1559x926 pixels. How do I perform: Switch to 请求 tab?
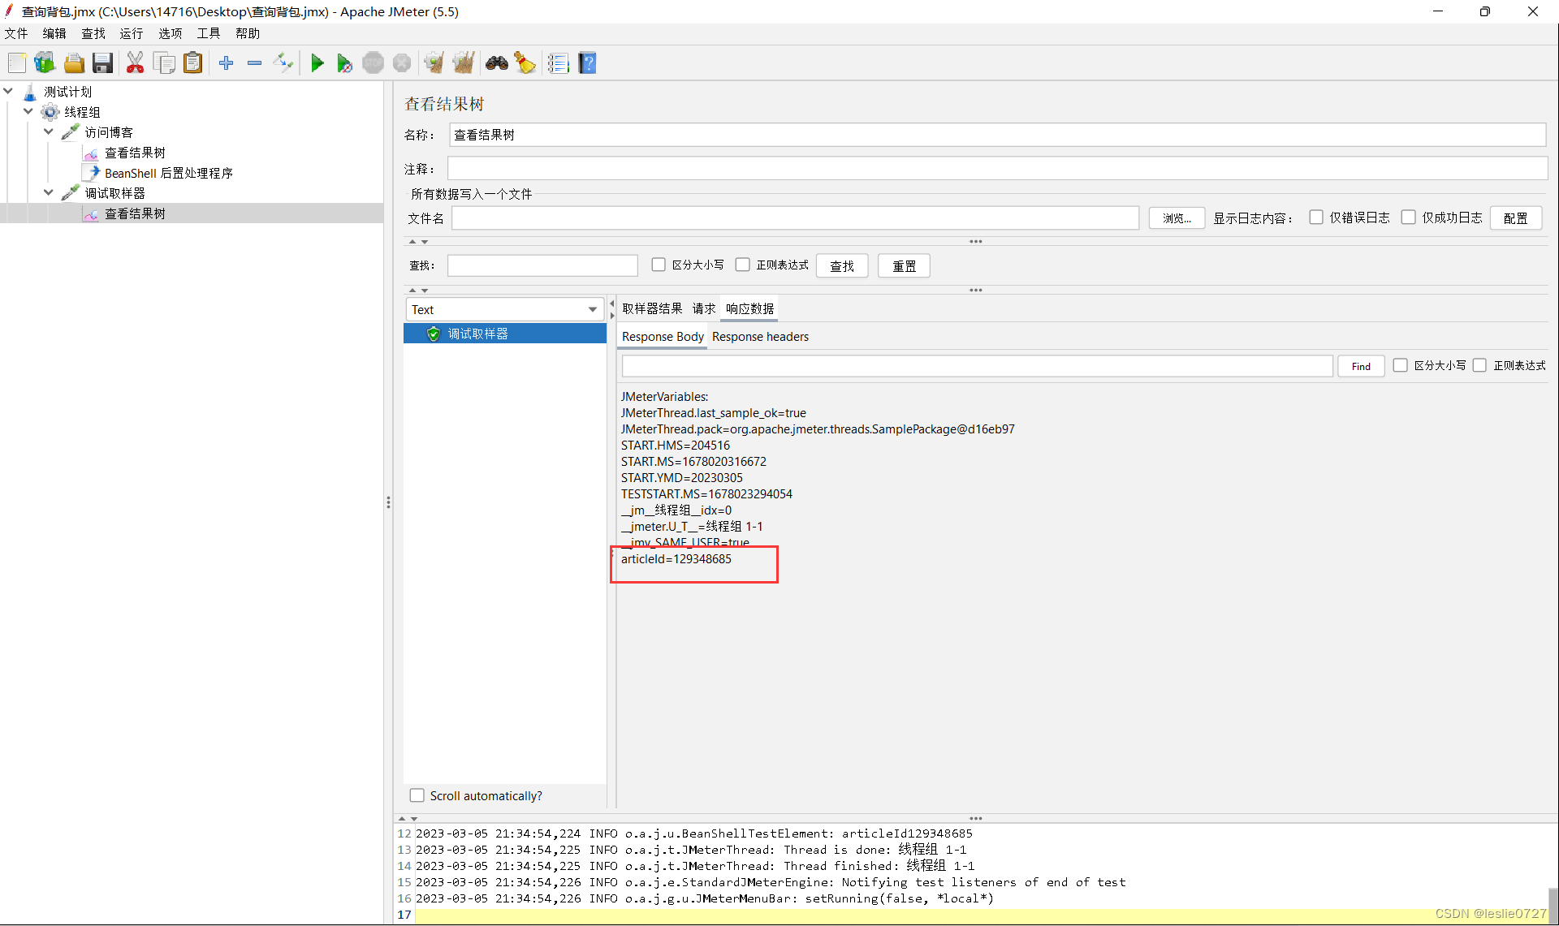[x=704, y=309]
